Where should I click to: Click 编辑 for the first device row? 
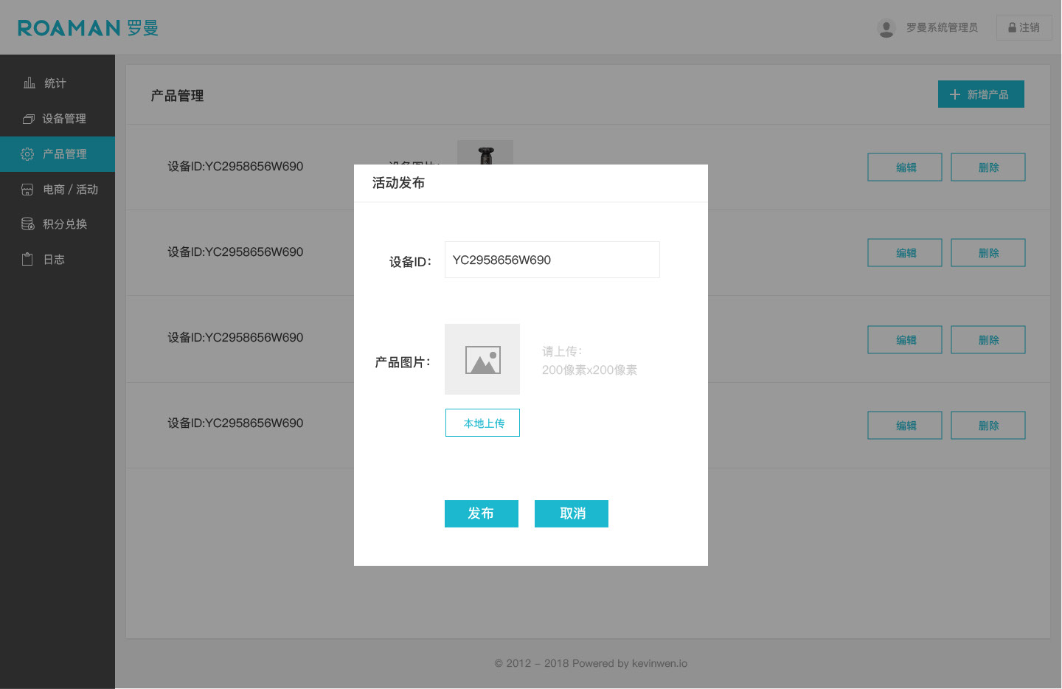905,167
